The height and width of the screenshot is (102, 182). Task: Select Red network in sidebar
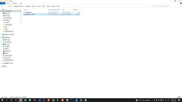coord(5,66)
